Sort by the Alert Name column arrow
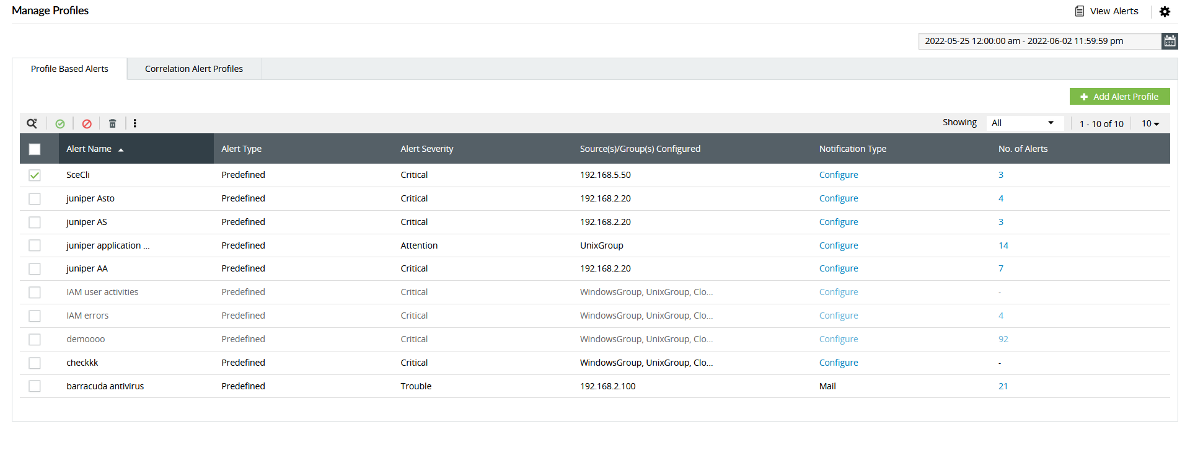Image resolution: width=1190 pixels, height=455 pixels. point(121,149)
